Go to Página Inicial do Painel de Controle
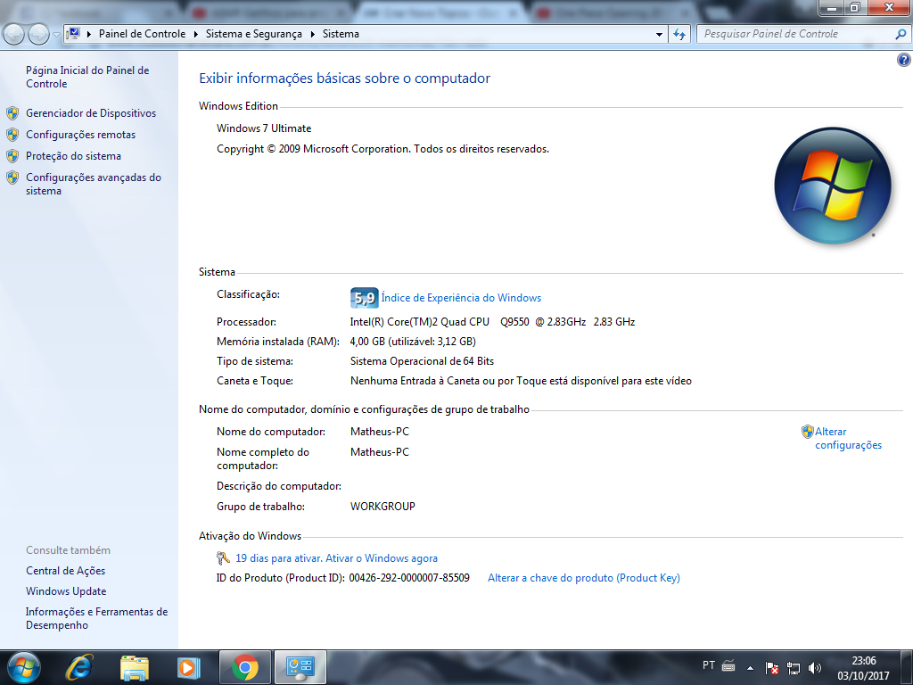This screenshot has width=913, height=685. pos(87,77)
